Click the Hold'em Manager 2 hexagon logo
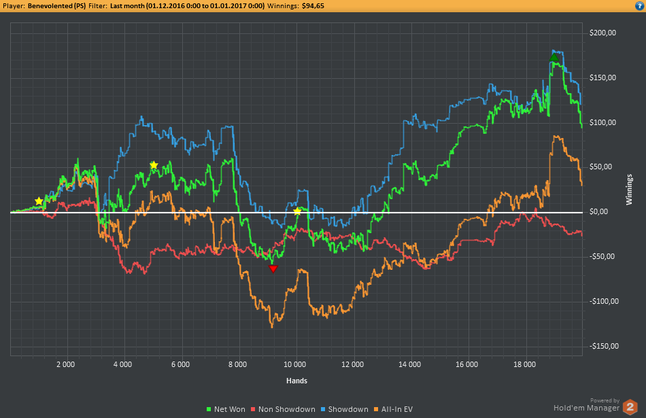 tap(631, 405)
